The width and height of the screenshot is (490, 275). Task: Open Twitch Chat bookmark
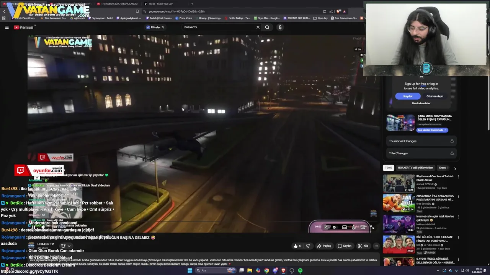coord(158,18)
